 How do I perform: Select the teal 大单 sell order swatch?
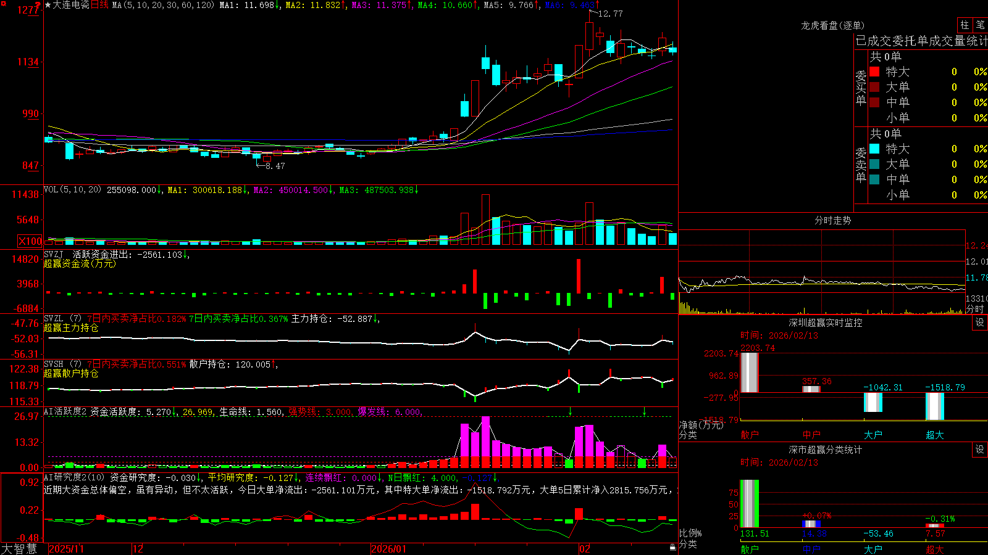click(874, 164)
